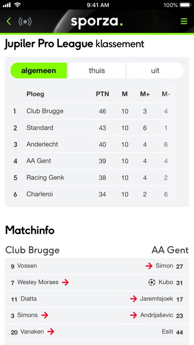
Task: Open the live radio broadcast icon
Action: [x=25, y=22]
